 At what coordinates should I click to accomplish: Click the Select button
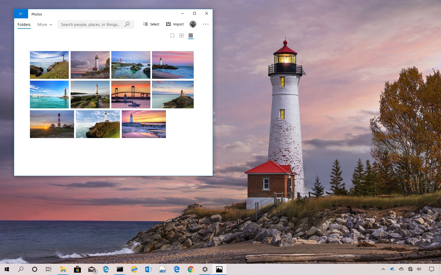point(151,24)
